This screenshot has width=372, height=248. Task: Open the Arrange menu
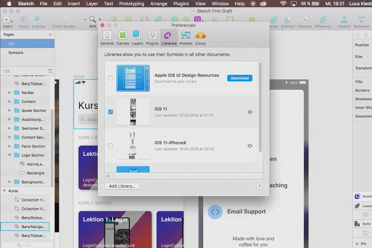click(158, 4)
